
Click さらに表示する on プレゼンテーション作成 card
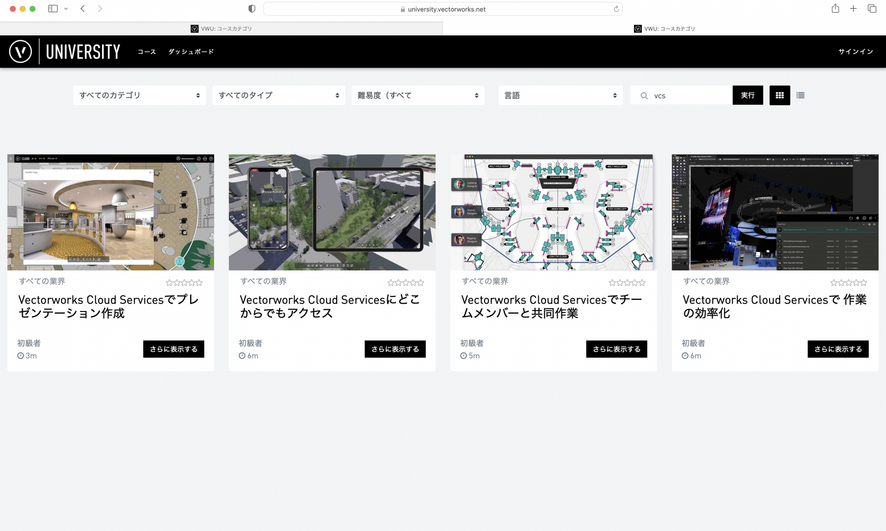tap(174, 349)
